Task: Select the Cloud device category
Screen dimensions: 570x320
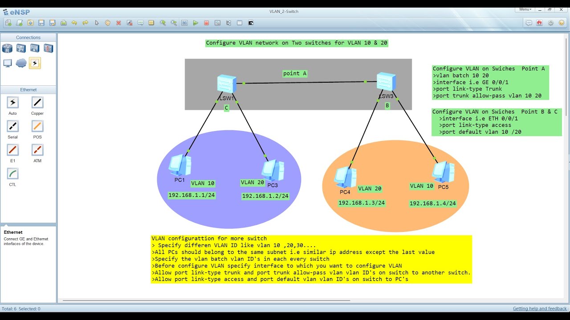Action: (x=21, y=63)
